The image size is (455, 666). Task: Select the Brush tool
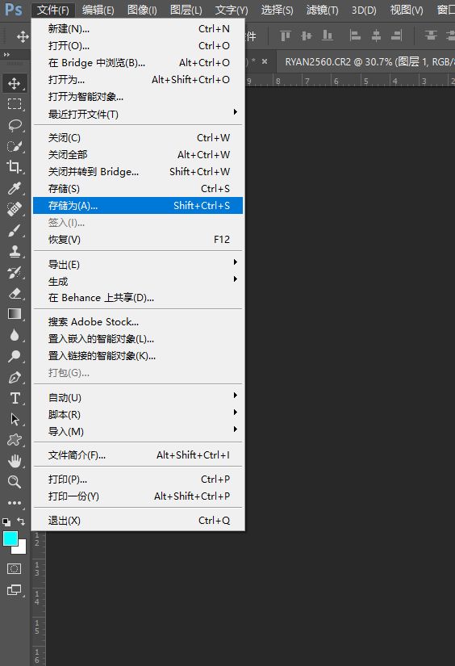click(15, 230)
